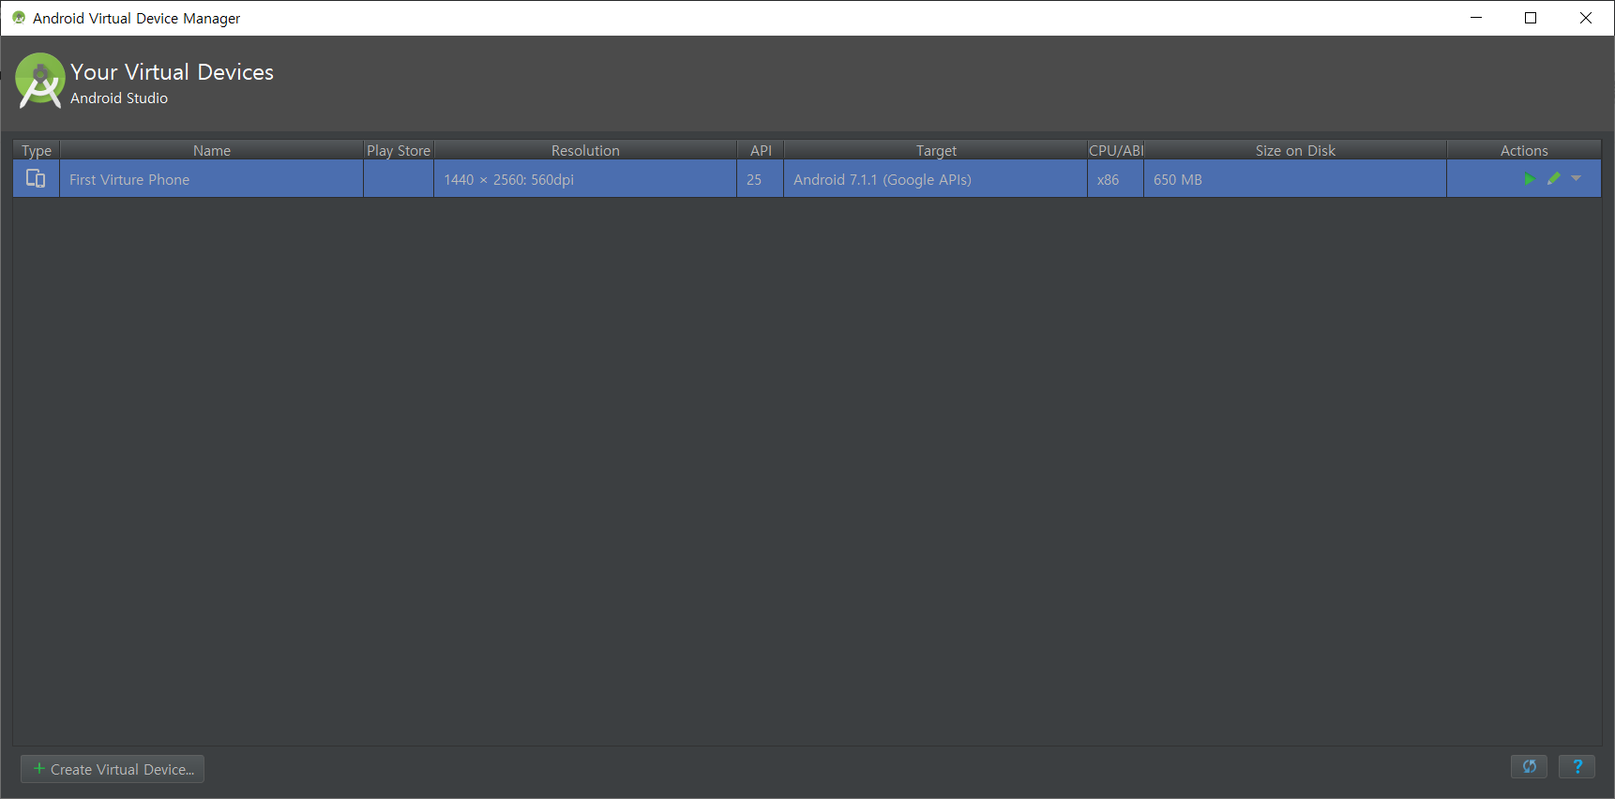Edit First Virture Phone with the pencil icon
This screenshot has width=1615, height=799.
[x=1554, y=179]
